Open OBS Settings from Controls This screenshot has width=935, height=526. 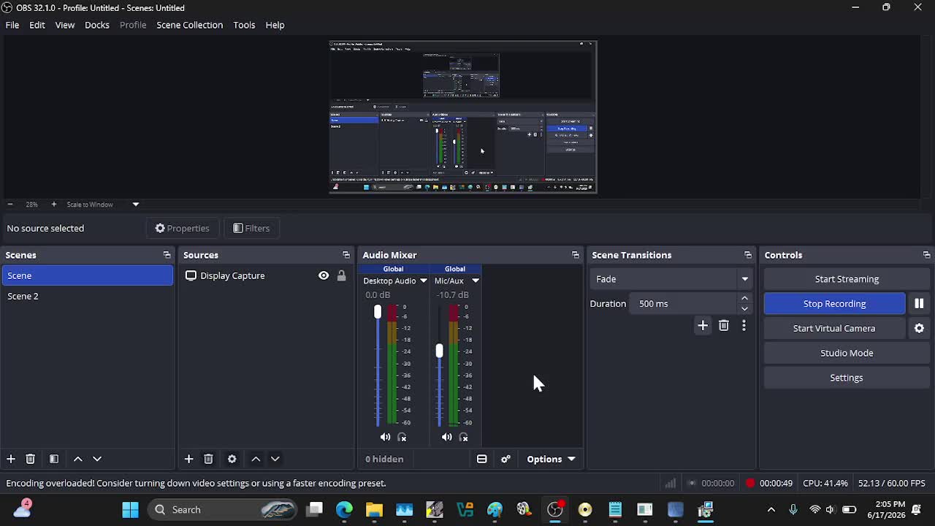click(847, 378)
